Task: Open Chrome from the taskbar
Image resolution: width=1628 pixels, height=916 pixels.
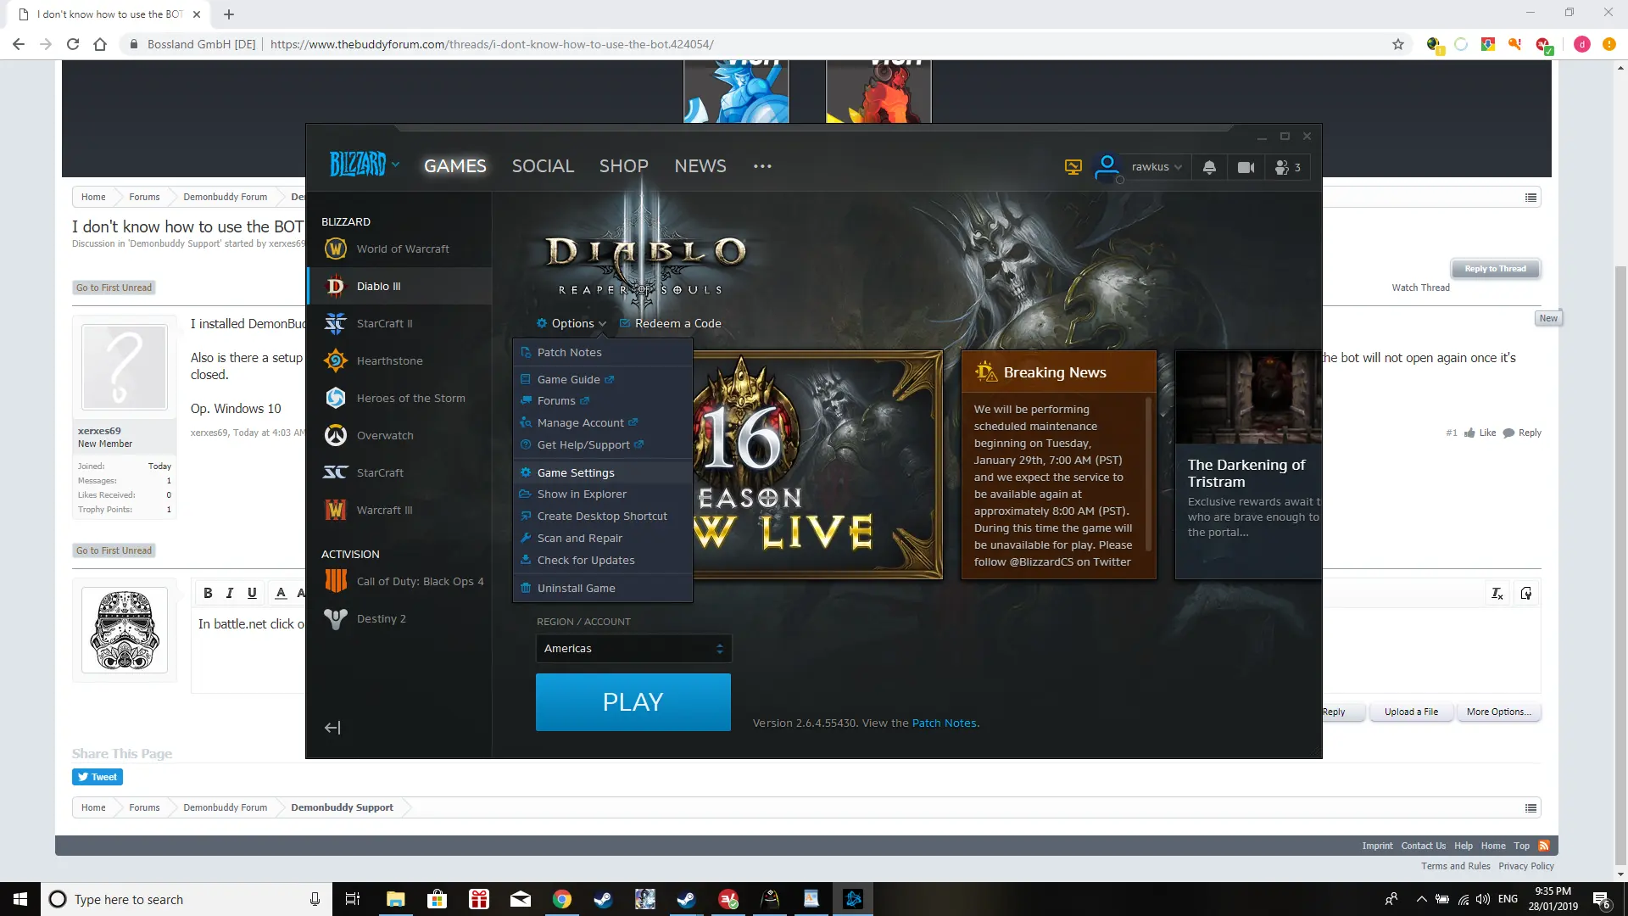Action: (x=561, y=899)
